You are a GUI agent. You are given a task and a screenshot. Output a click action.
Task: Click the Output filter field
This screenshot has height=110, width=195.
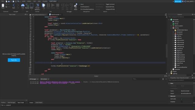tap(147, 79)
